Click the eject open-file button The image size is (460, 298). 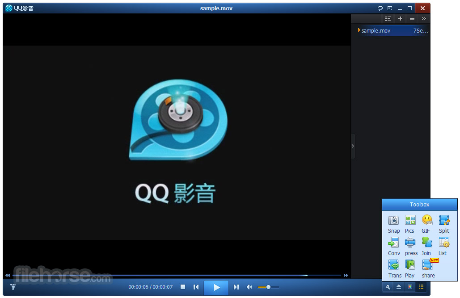(x=399, y=287)
